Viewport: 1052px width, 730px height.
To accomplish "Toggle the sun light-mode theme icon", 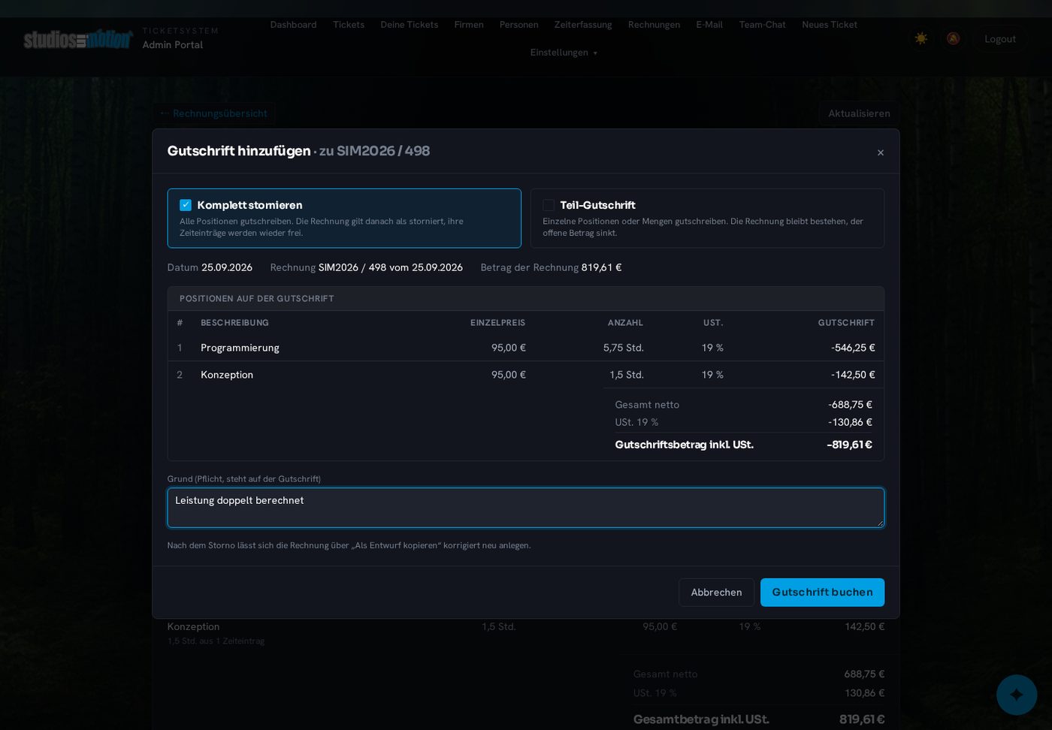I will (921, 38).
